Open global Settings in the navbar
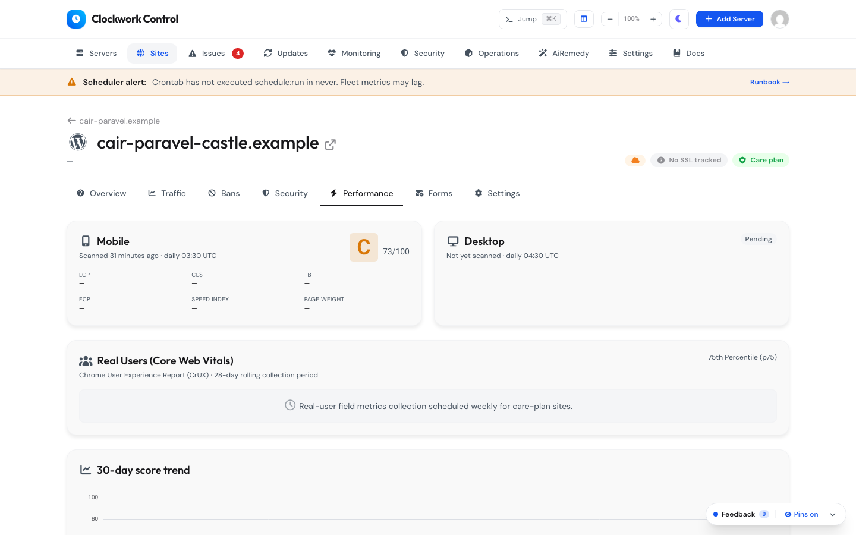The height and width of the screenshot is (535, 856). pos(631,53)
